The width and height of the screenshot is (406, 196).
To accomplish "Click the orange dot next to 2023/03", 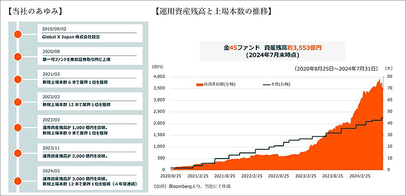I will [18, 127].
